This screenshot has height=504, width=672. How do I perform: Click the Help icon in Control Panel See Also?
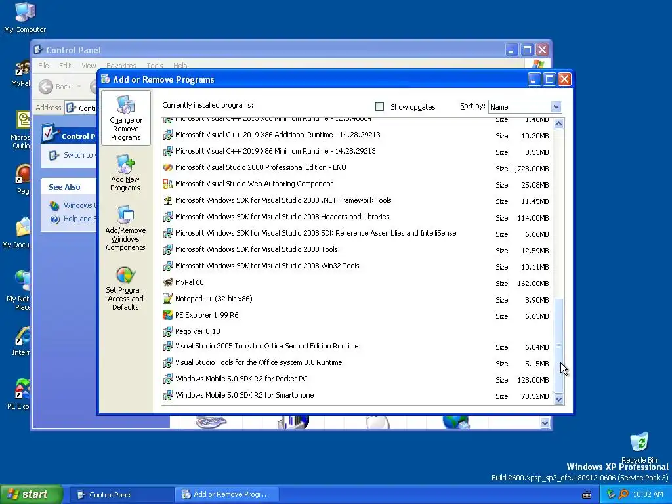tap(54, 219)
